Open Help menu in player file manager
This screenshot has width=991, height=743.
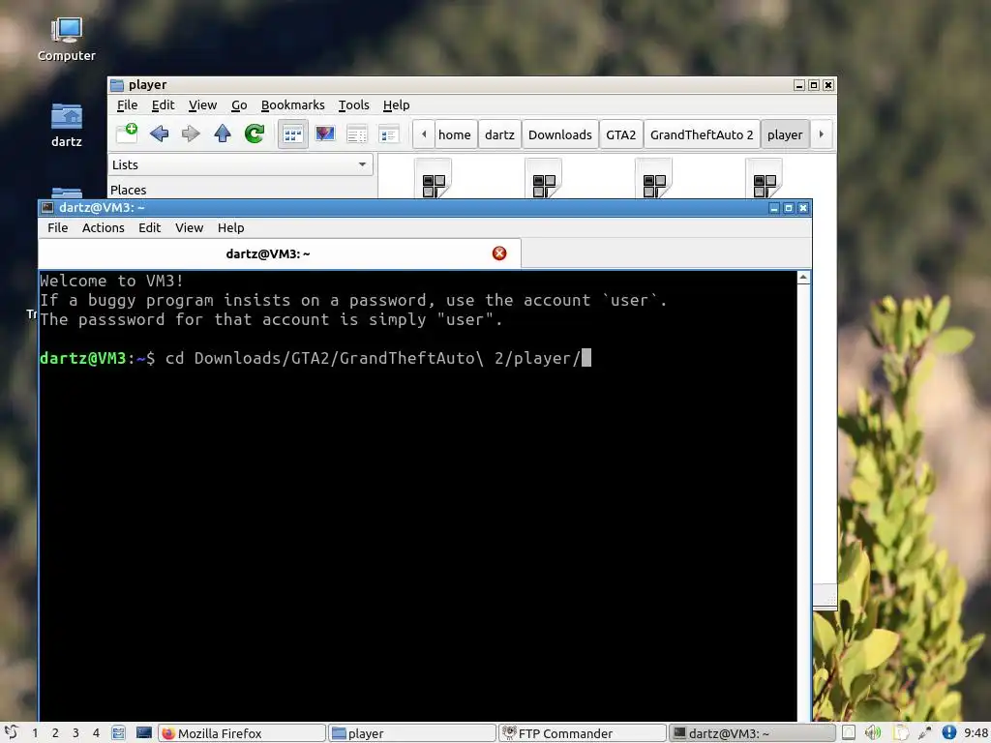click(x=396, y=104)
